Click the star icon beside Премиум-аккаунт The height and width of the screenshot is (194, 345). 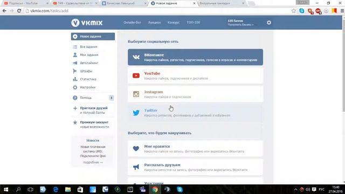pyautogui.click(x=75, y=122)
